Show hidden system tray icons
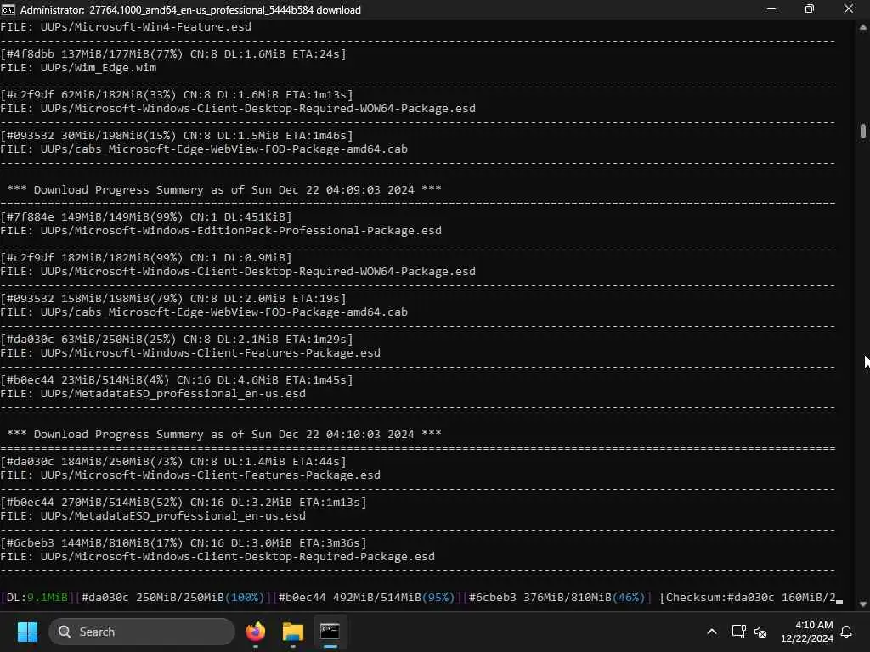The image size is (870, 652). point(712,632)
